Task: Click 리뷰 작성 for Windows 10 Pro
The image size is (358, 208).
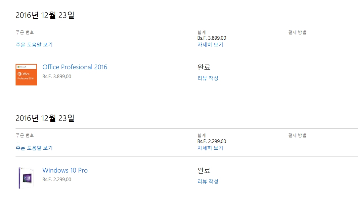Action: (208, 182)
